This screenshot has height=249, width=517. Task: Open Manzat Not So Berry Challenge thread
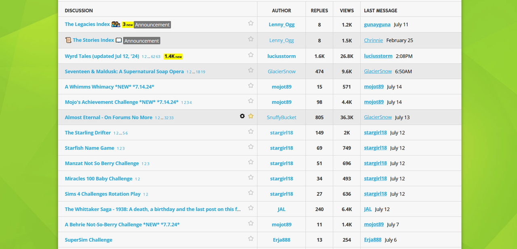[102, 163]
